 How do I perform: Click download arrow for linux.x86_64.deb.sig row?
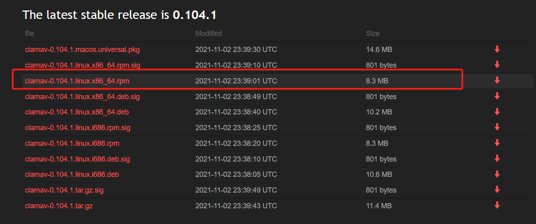click(x=497, y=96)
